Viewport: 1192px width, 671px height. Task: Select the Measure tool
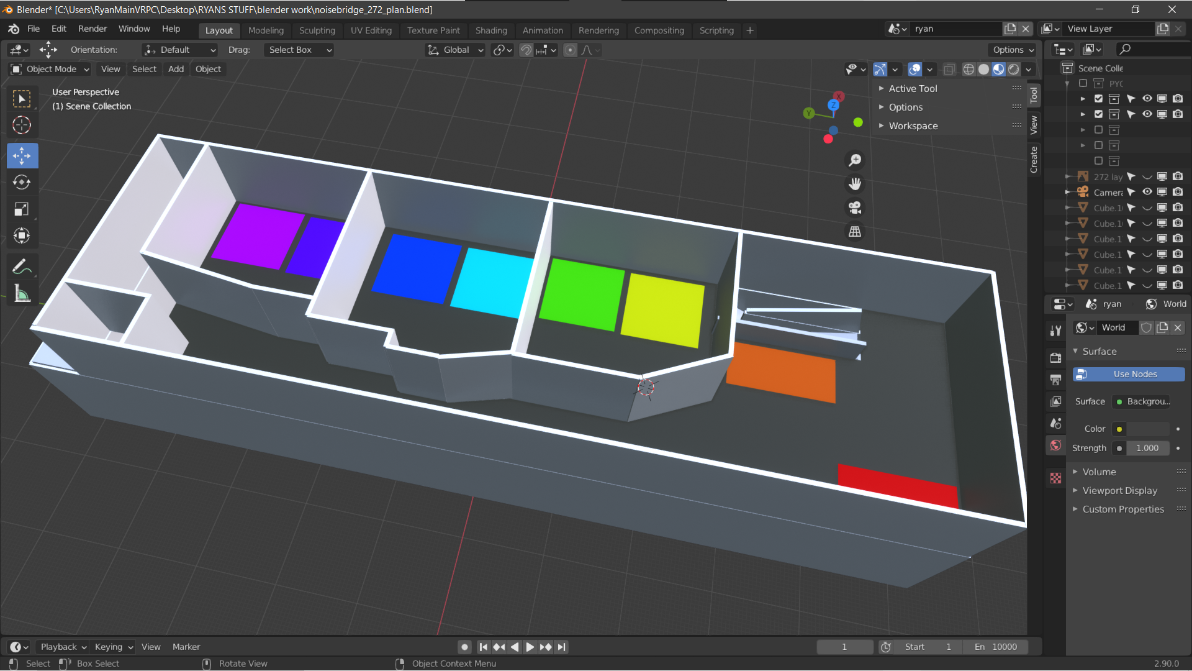[x=22, y=294]
